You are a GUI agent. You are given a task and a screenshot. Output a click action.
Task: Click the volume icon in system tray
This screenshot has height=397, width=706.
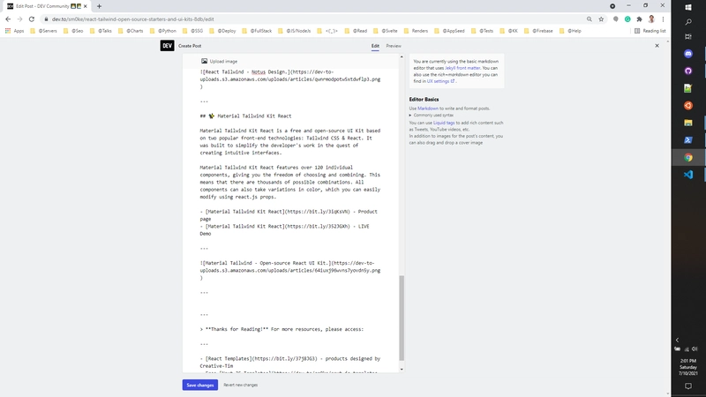point(695,349)
